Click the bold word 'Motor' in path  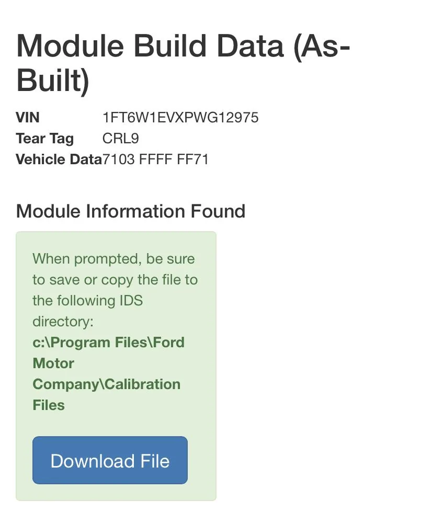point(53,363)
